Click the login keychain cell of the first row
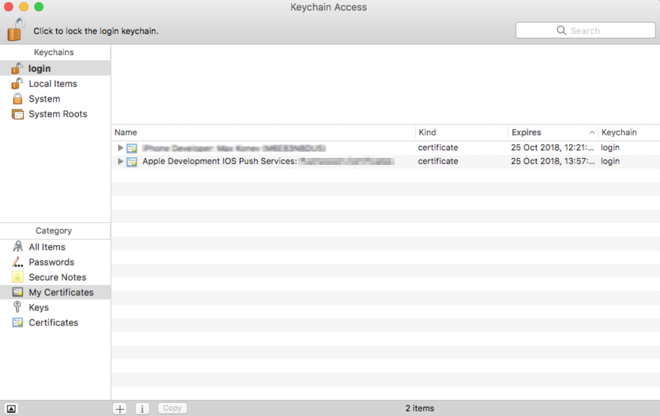This screenshot has height=416, width=660. coord(610,148)
